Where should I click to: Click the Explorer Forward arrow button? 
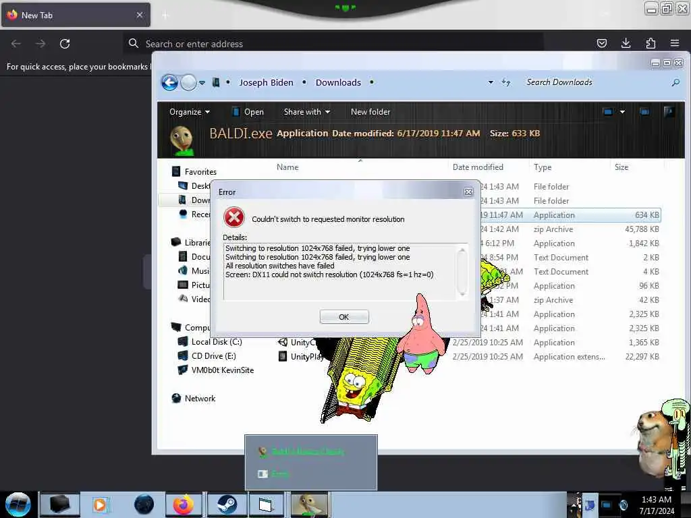(189, 82)
